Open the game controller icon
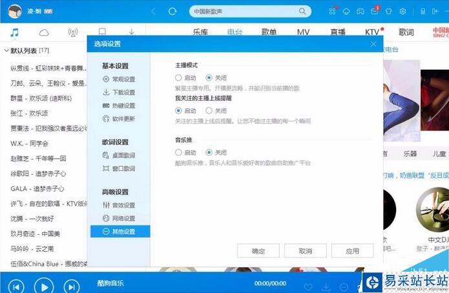The width and height of the screenshot is (449, 293). 360,12
